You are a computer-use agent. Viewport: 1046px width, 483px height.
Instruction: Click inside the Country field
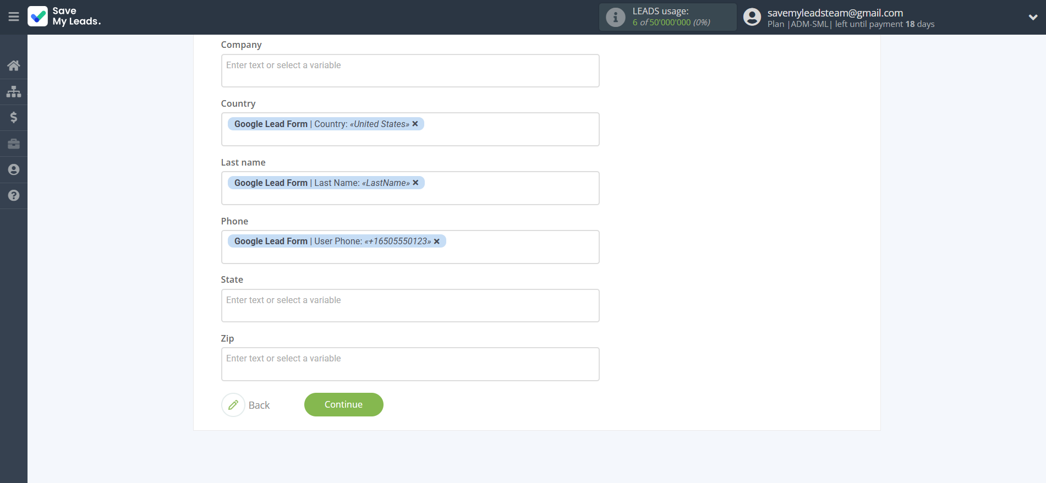point(410,129)
